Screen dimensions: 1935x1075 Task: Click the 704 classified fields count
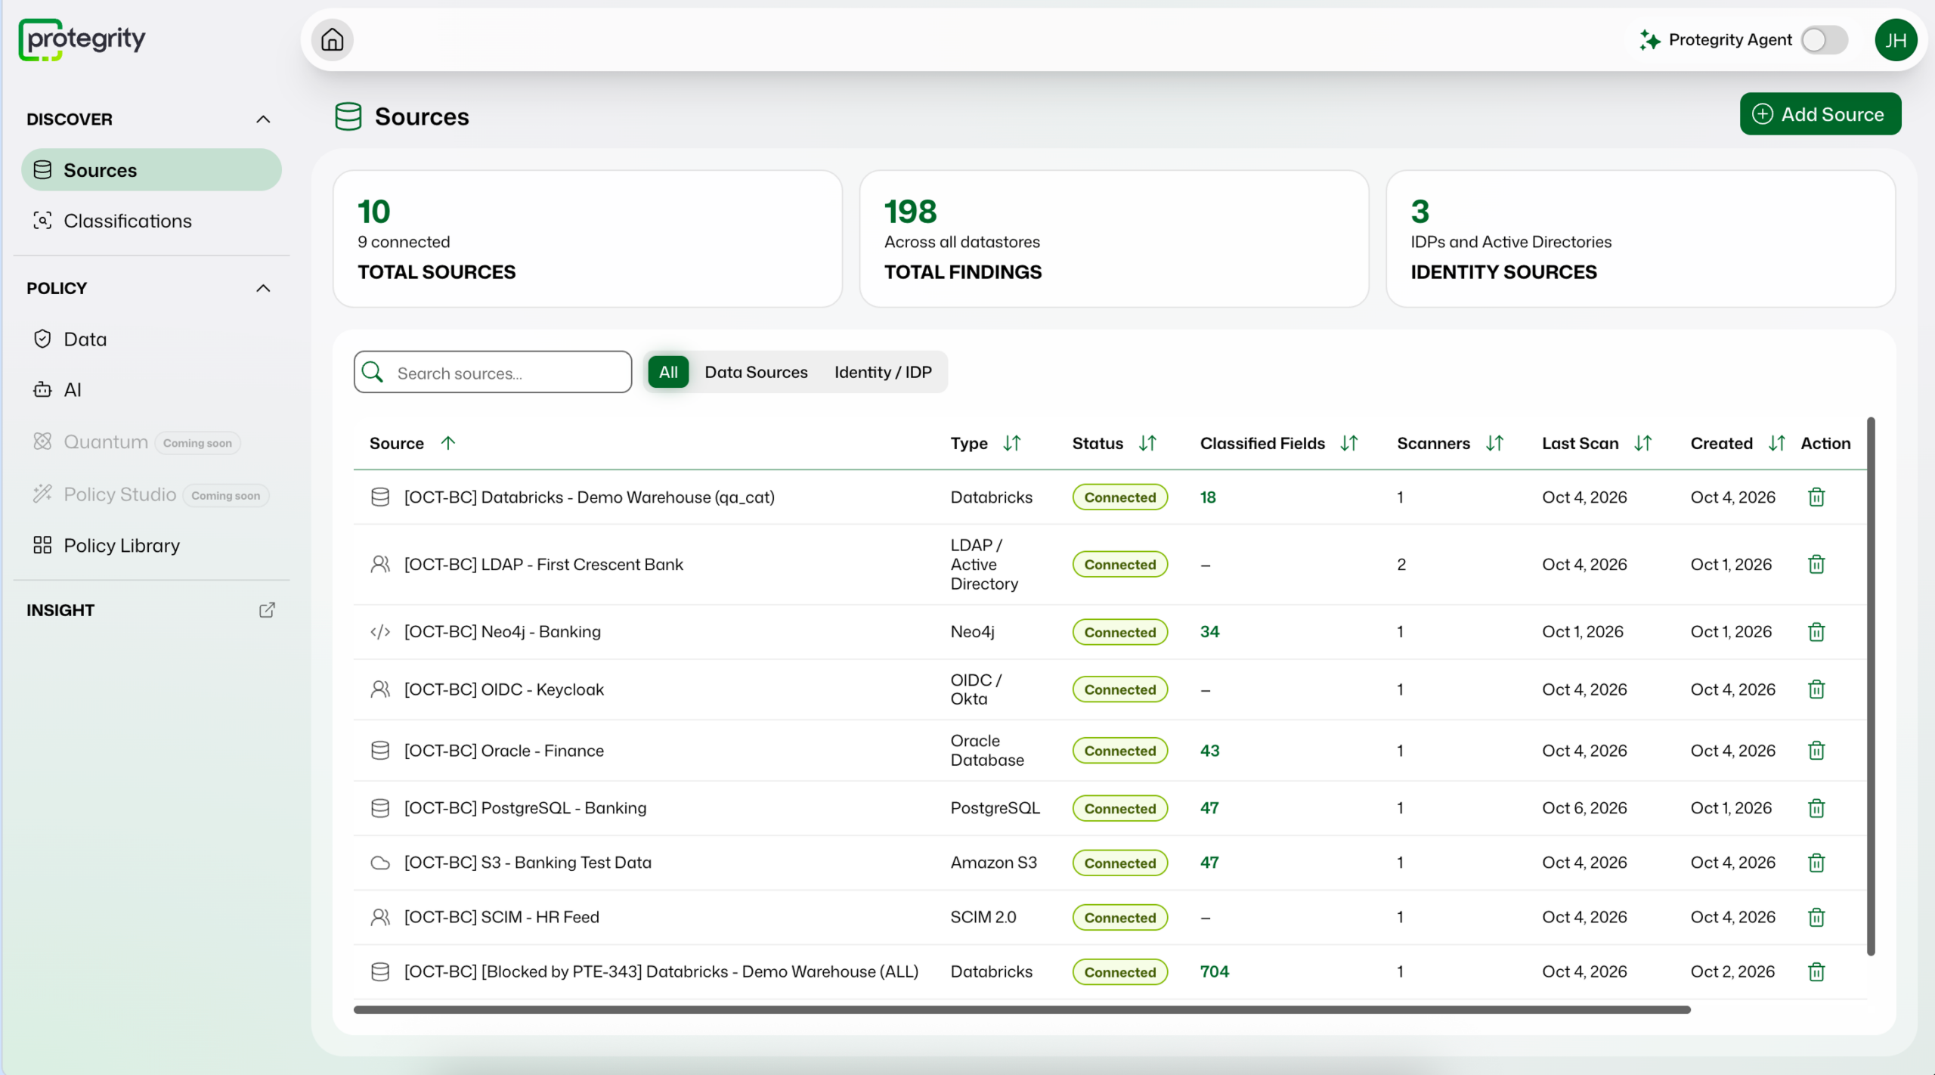[1214, 971]
